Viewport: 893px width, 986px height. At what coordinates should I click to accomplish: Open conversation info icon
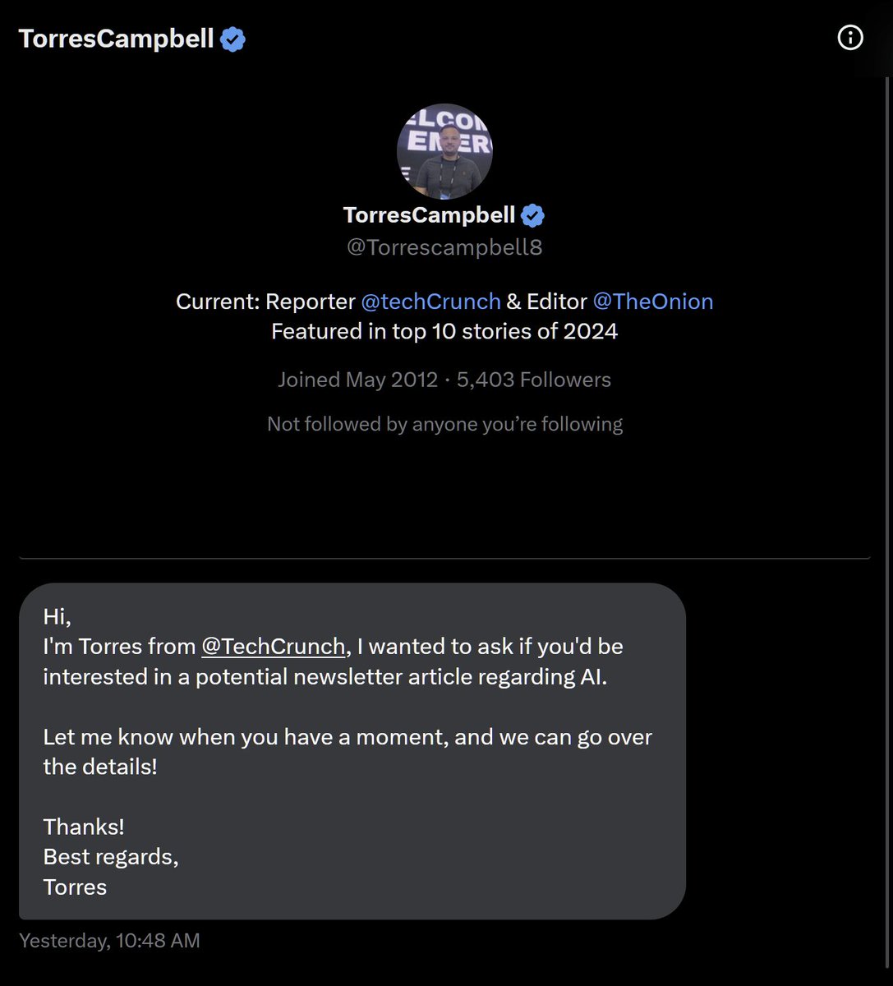849,37
